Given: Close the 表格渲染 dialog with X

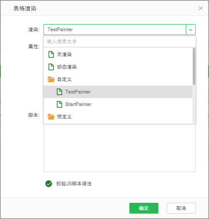Looking at the screenshot, I should click(x=201, y=8).
